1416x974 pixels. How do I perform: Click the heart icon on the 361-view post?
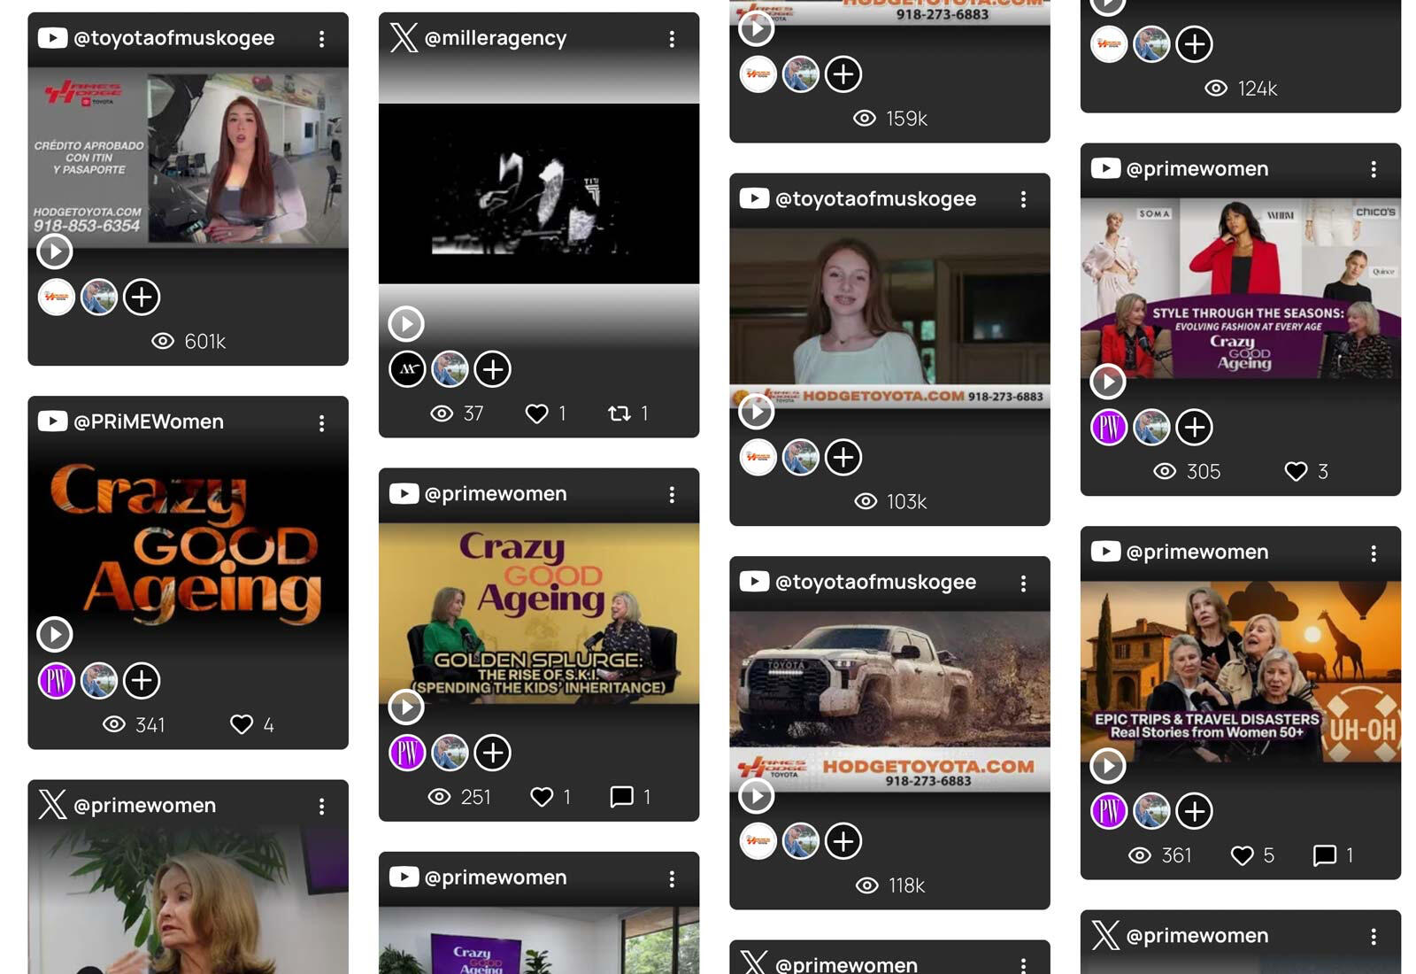(1243, 855)
